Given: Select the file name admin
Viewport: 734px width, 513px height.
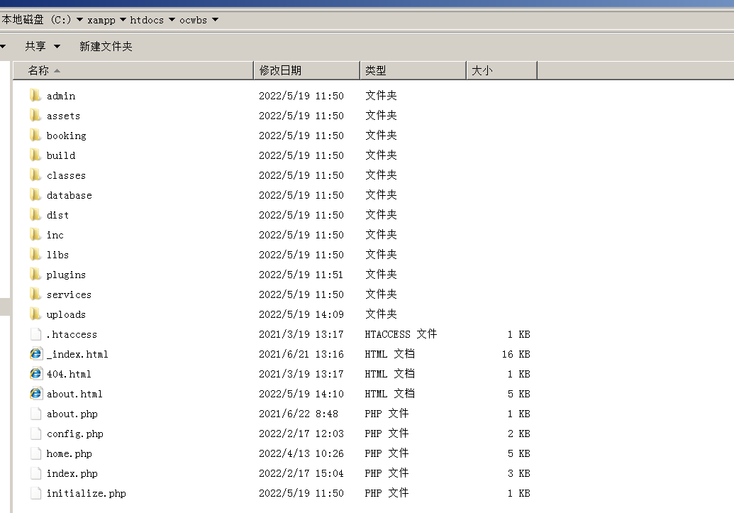Looking at the screenshot, I should click(x=61, y=96).
